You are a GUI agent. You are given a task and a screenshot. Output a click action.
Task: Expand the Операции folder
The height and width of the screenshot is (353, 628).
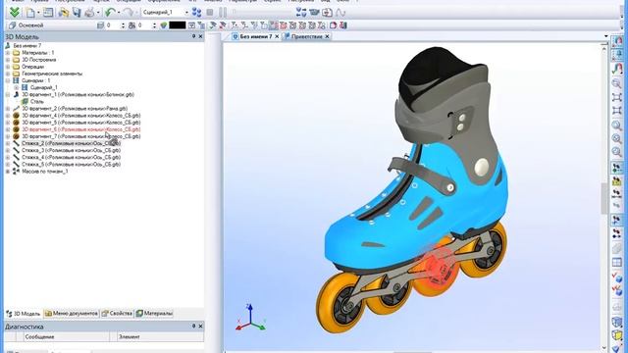click(x=8, y=67)
